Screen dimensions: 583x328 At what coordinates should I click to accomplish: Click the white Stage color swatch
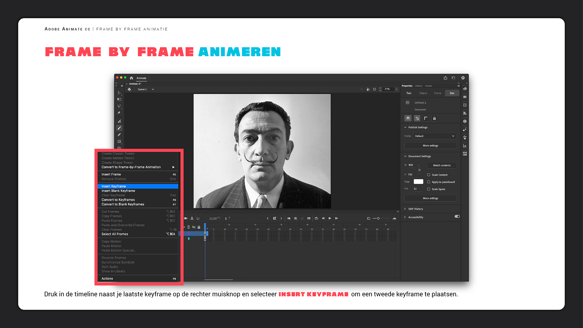pyautogui.click(x=418, y=182)
